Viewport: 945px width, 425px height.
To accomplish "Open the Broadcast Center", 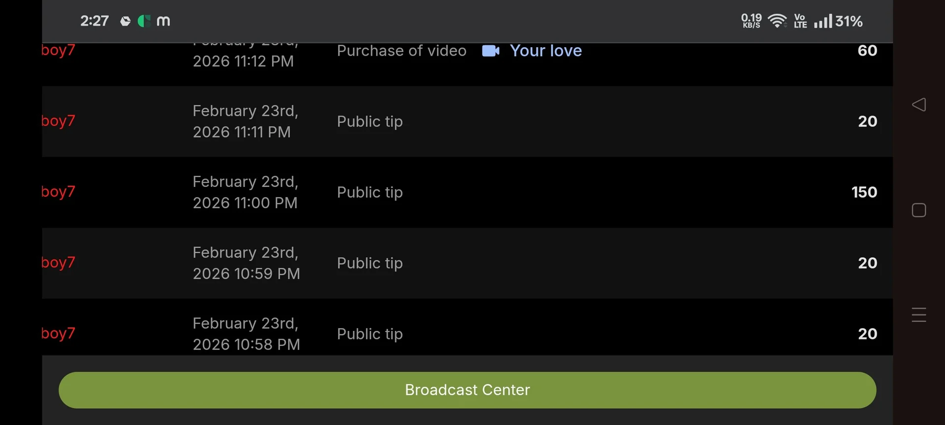I will tap(467, 390).
